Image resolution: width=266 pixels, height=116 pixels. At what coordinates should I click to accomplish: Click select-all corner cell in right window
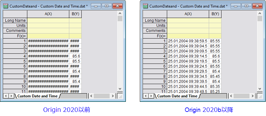155,14
